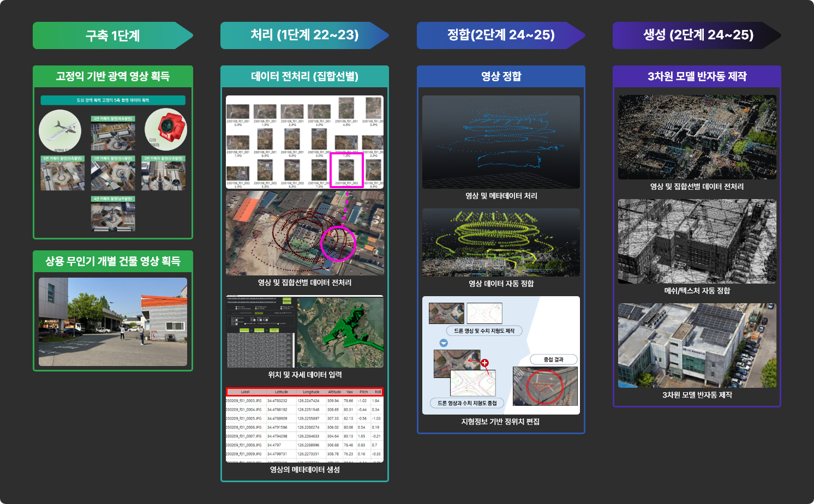Click the fixed-wing drone circular icon

pyautogui.click(x=60, y=131)
